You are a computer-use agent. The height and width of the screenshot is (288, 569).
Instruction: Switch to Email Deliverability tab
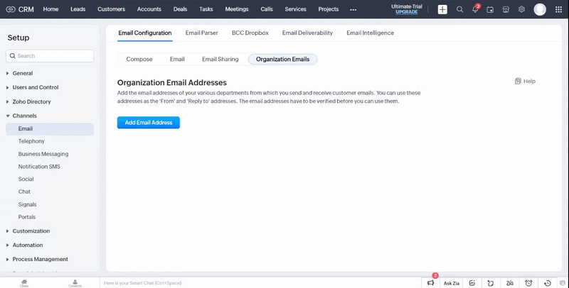tap(307, 33)
